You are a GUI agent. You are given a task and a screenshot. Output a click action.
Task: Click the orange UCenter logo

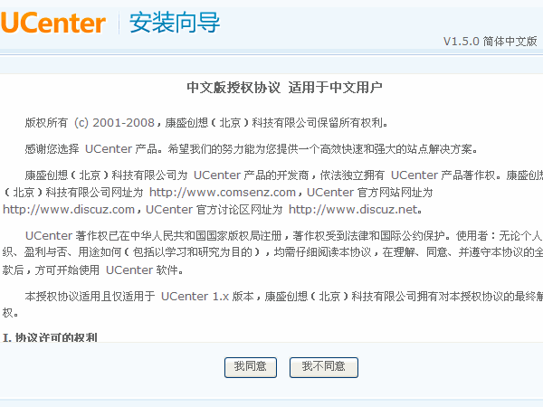[53, 23]
